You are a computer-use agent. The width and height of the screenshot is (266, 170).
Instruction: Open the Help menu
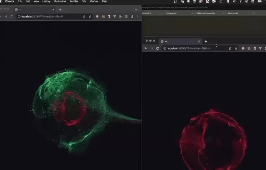pyautogui.click(x=105, y=1)
